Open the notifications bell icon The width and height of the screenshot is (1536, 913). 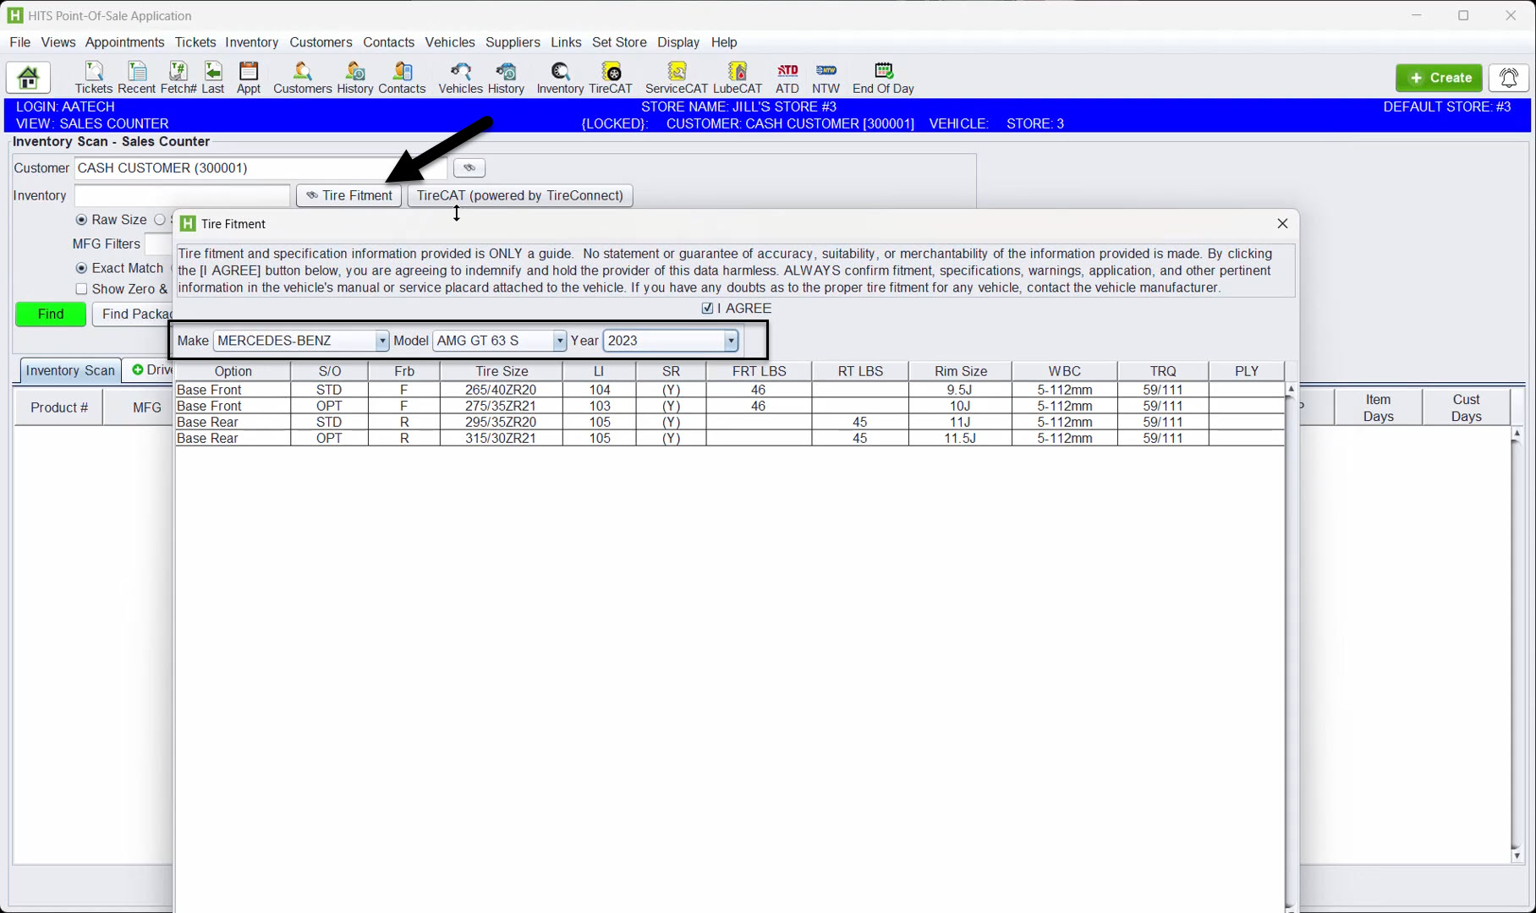point(1508,78)
